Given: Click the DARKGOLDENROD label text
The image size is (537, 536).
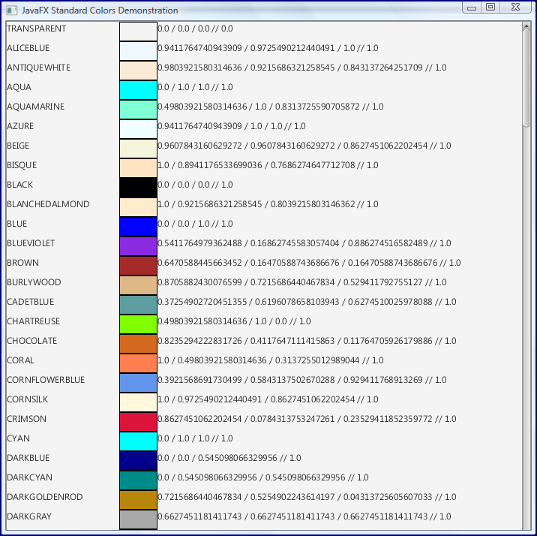Looking at the screenshot, I should coord(45,497).
